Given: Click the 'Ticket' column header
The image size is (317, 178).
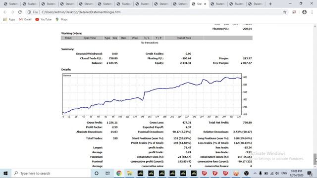Looking at the screenshot, I should click(x=68, y=38).
